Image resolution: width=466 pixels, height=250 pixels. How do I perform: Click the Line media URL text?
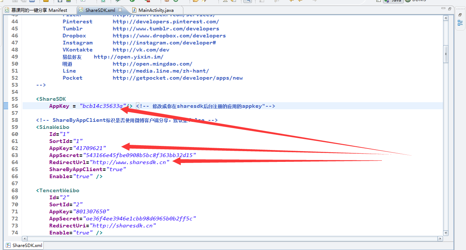pos(161,71)
